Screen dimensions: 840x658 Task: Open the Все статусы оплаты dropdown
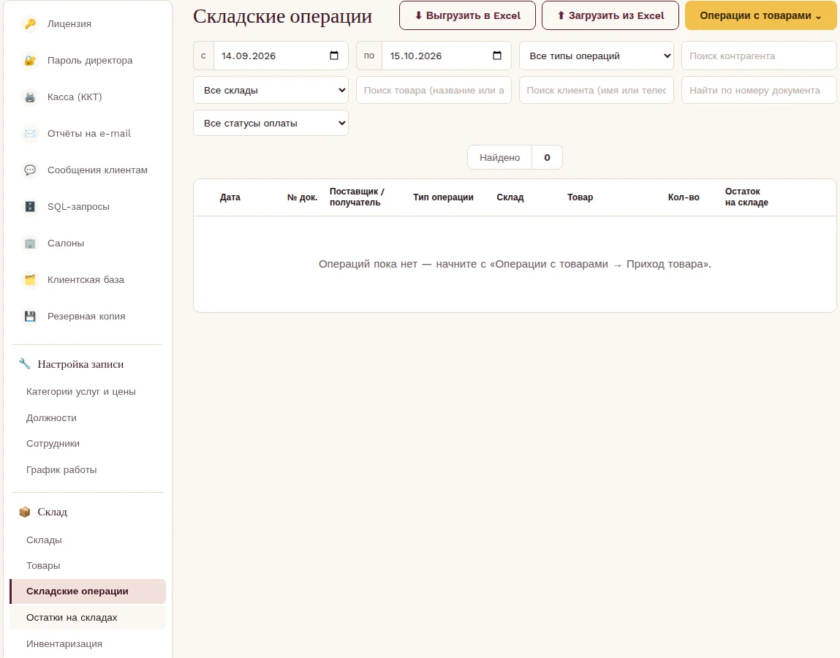[270, 123]
